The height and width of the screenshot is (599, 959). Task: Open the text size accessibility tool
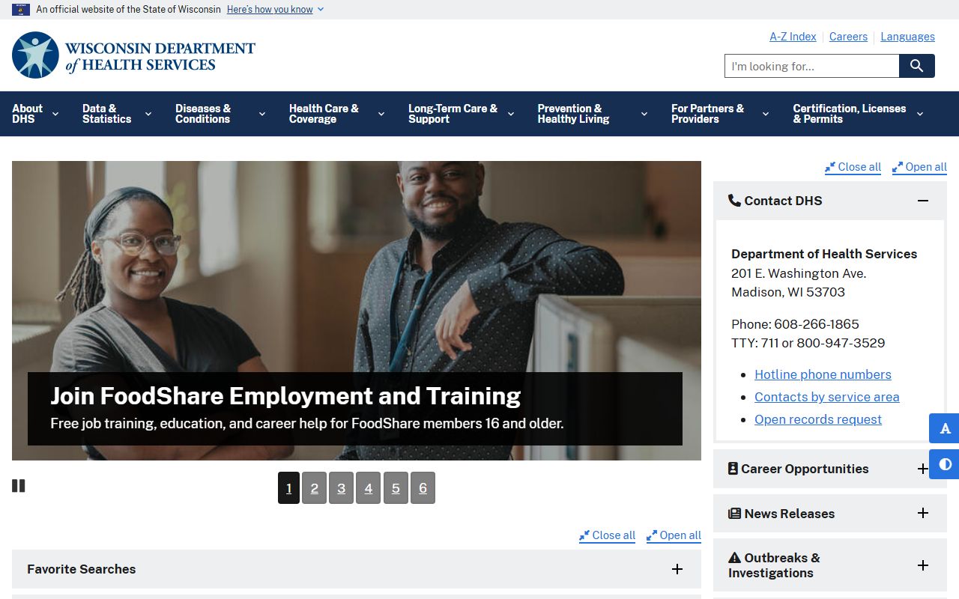tap(945, 428)
